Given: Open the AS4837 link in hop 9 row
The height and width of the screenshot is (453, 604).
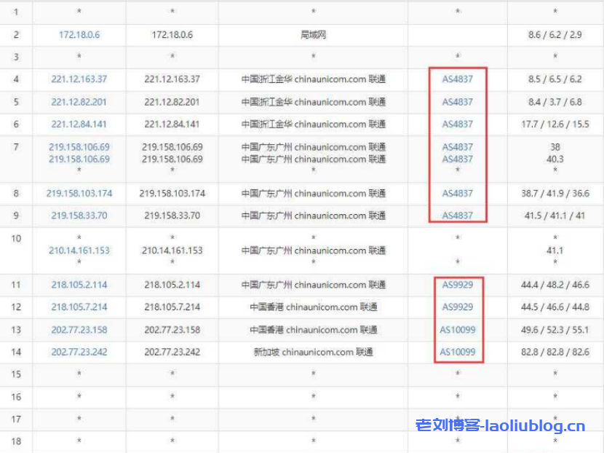Looking at the screenshot, I should [457, 216].
